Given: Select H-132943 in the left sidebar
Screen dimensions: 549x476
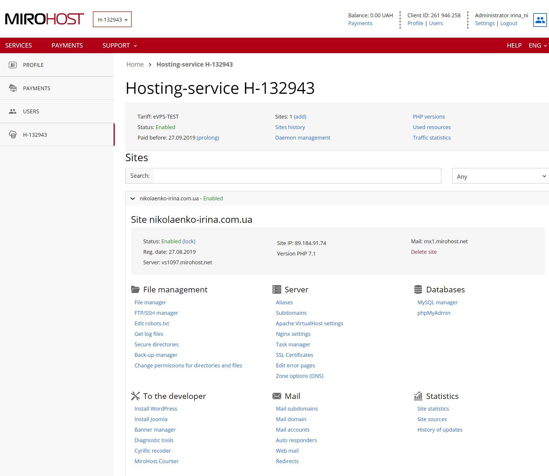Looking at the screenshot, I should [57, 135].
